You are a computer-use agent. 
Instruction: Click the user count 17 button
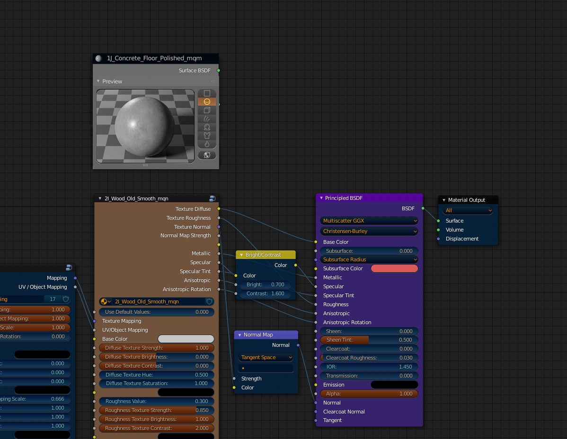pyautogui.click(x=53, y=299)
